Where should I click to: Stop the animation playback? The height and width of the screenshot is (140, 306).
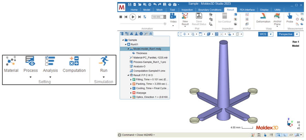(121, 17)
